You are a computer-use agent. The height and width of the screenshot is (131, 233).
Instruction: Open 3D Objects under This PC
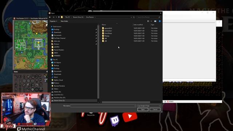point(58,63)
